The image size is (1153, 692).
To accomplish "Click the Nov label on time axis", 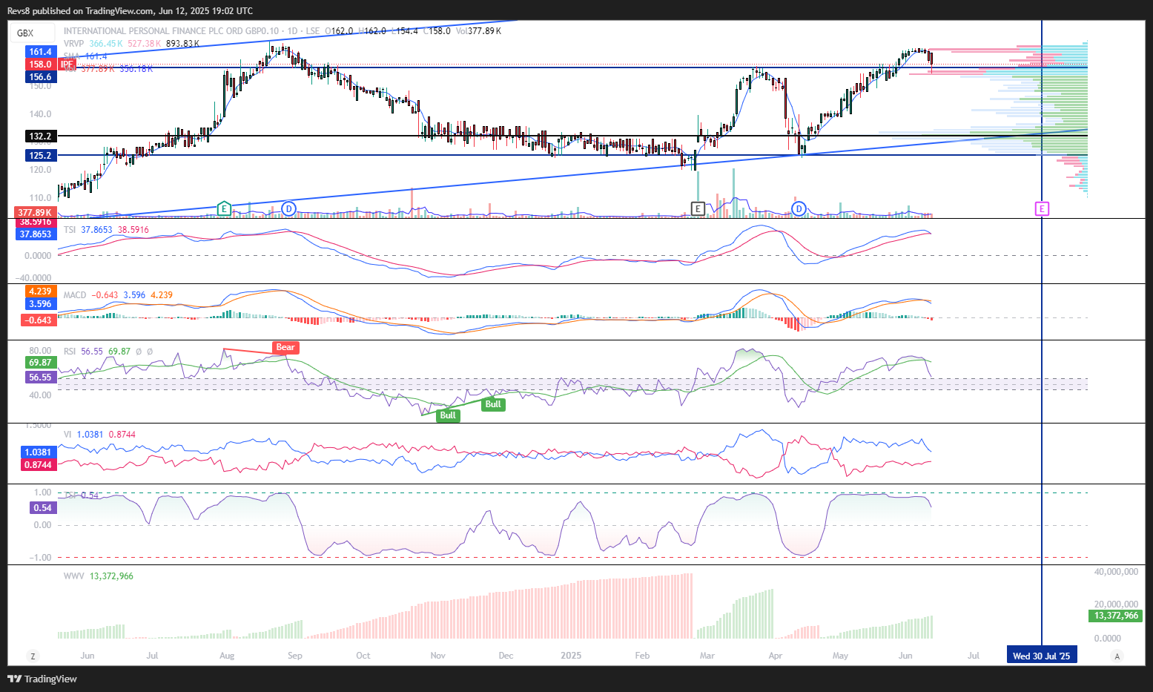I will 438,656.
